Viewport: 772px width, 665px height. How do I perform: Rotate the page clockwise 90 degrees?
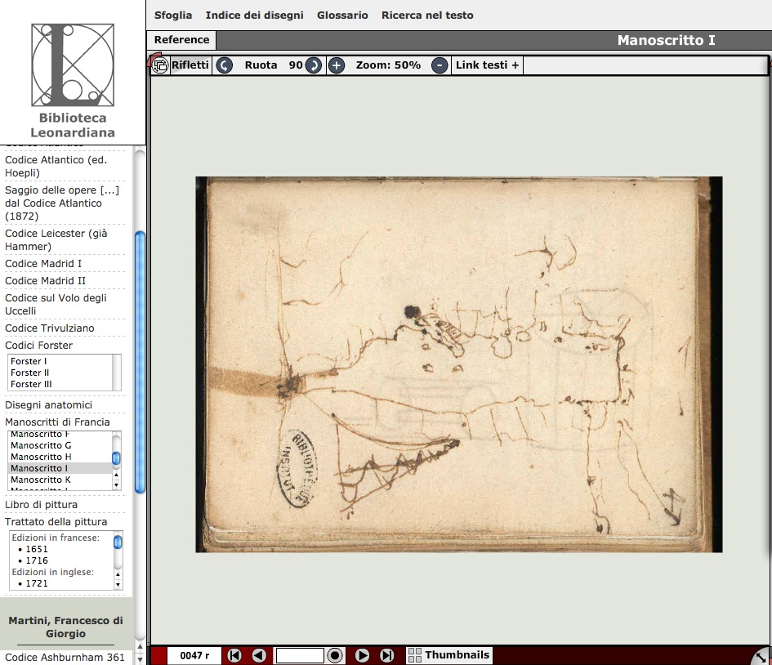pos(313,65)
